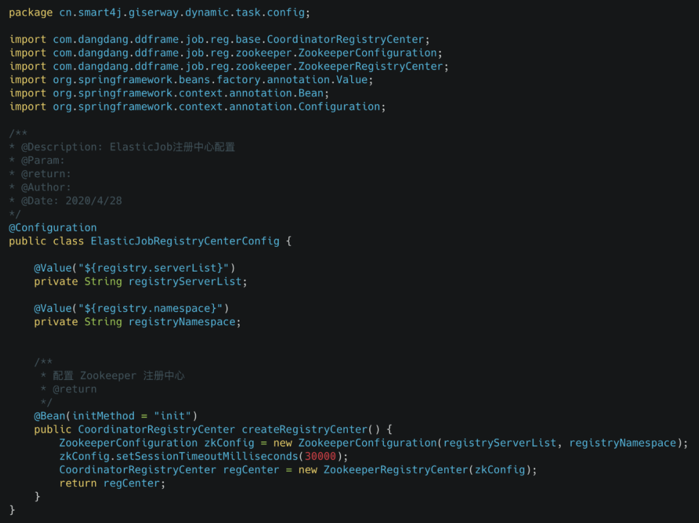Click the red 30000 timeout value

(x=320, y=456)
